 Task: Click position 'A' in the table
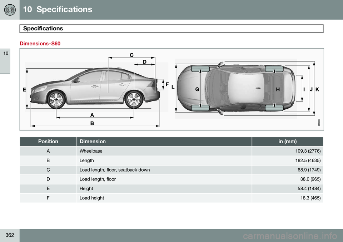48,151
